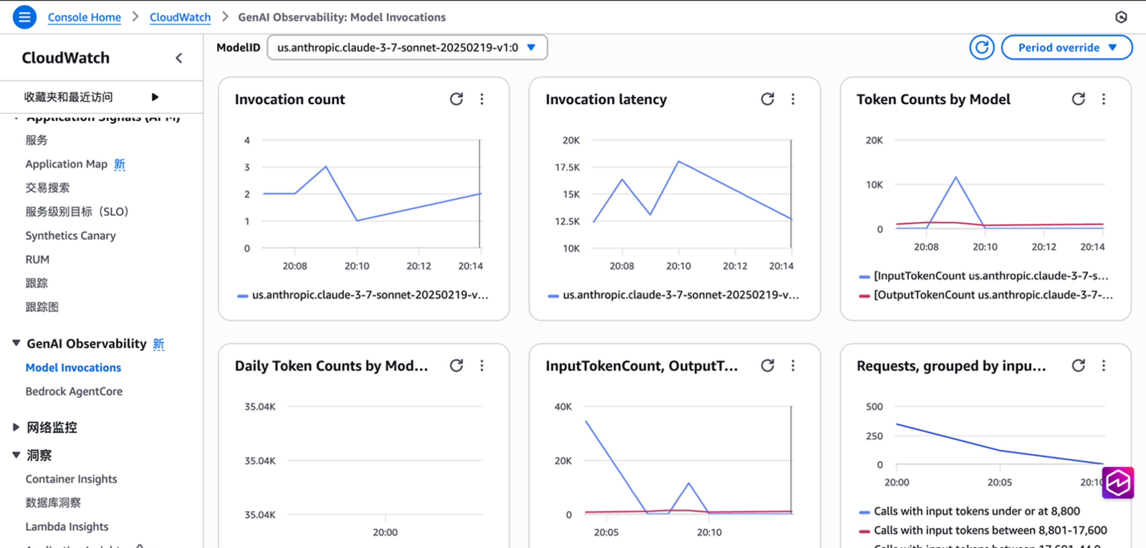Collapse the CloudWatch sidebar panel

coord(179,58)
